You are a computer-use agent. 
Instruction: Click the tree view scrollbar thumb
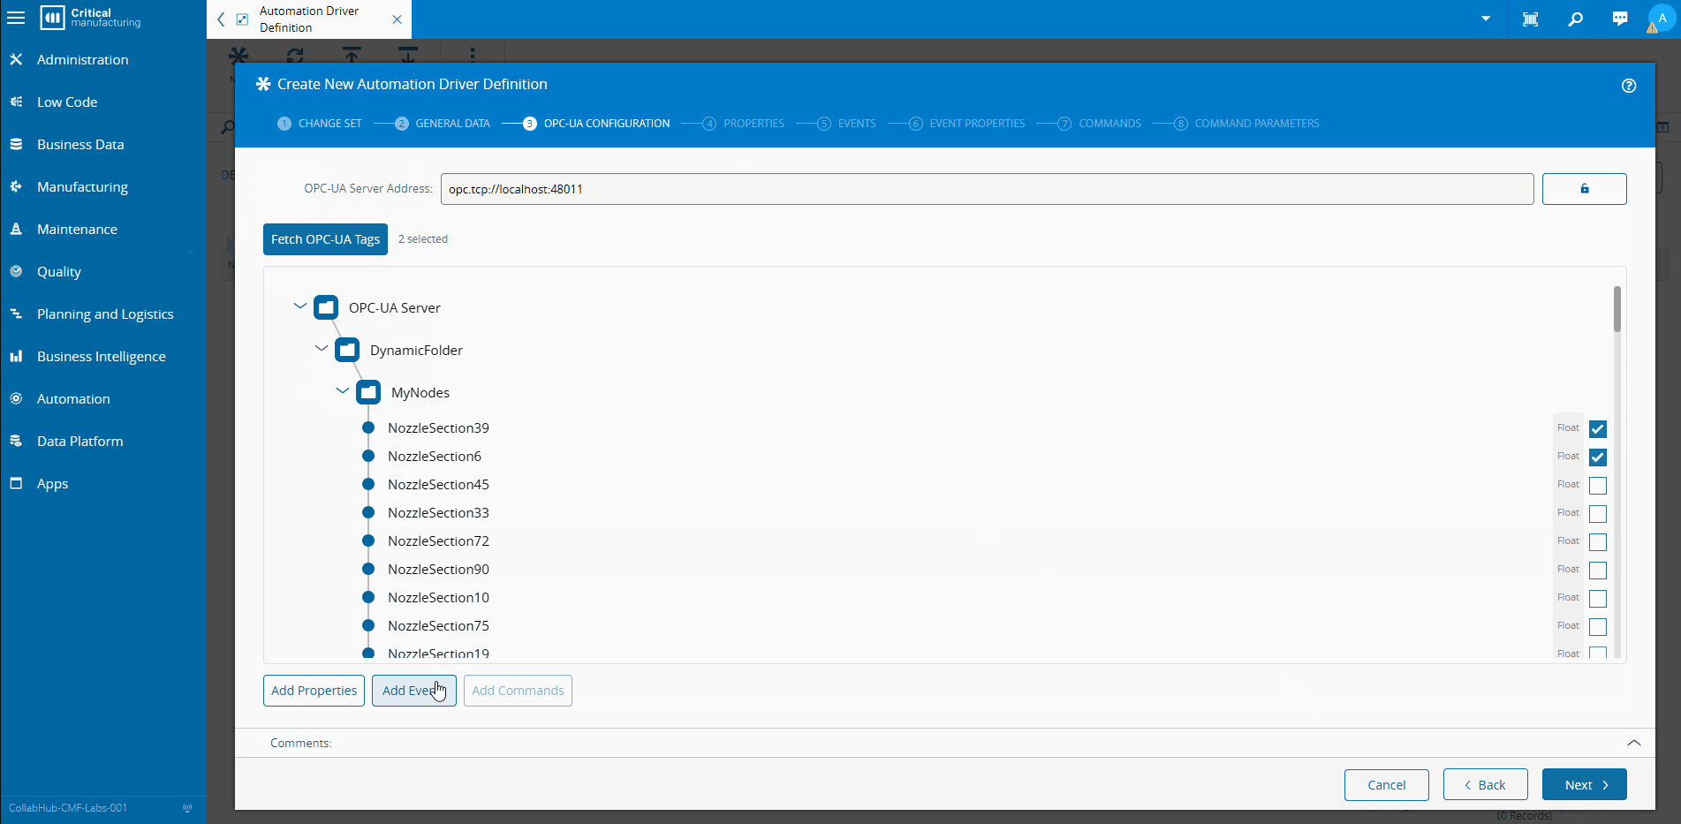pyautogui.click(x=1617, y=309)
